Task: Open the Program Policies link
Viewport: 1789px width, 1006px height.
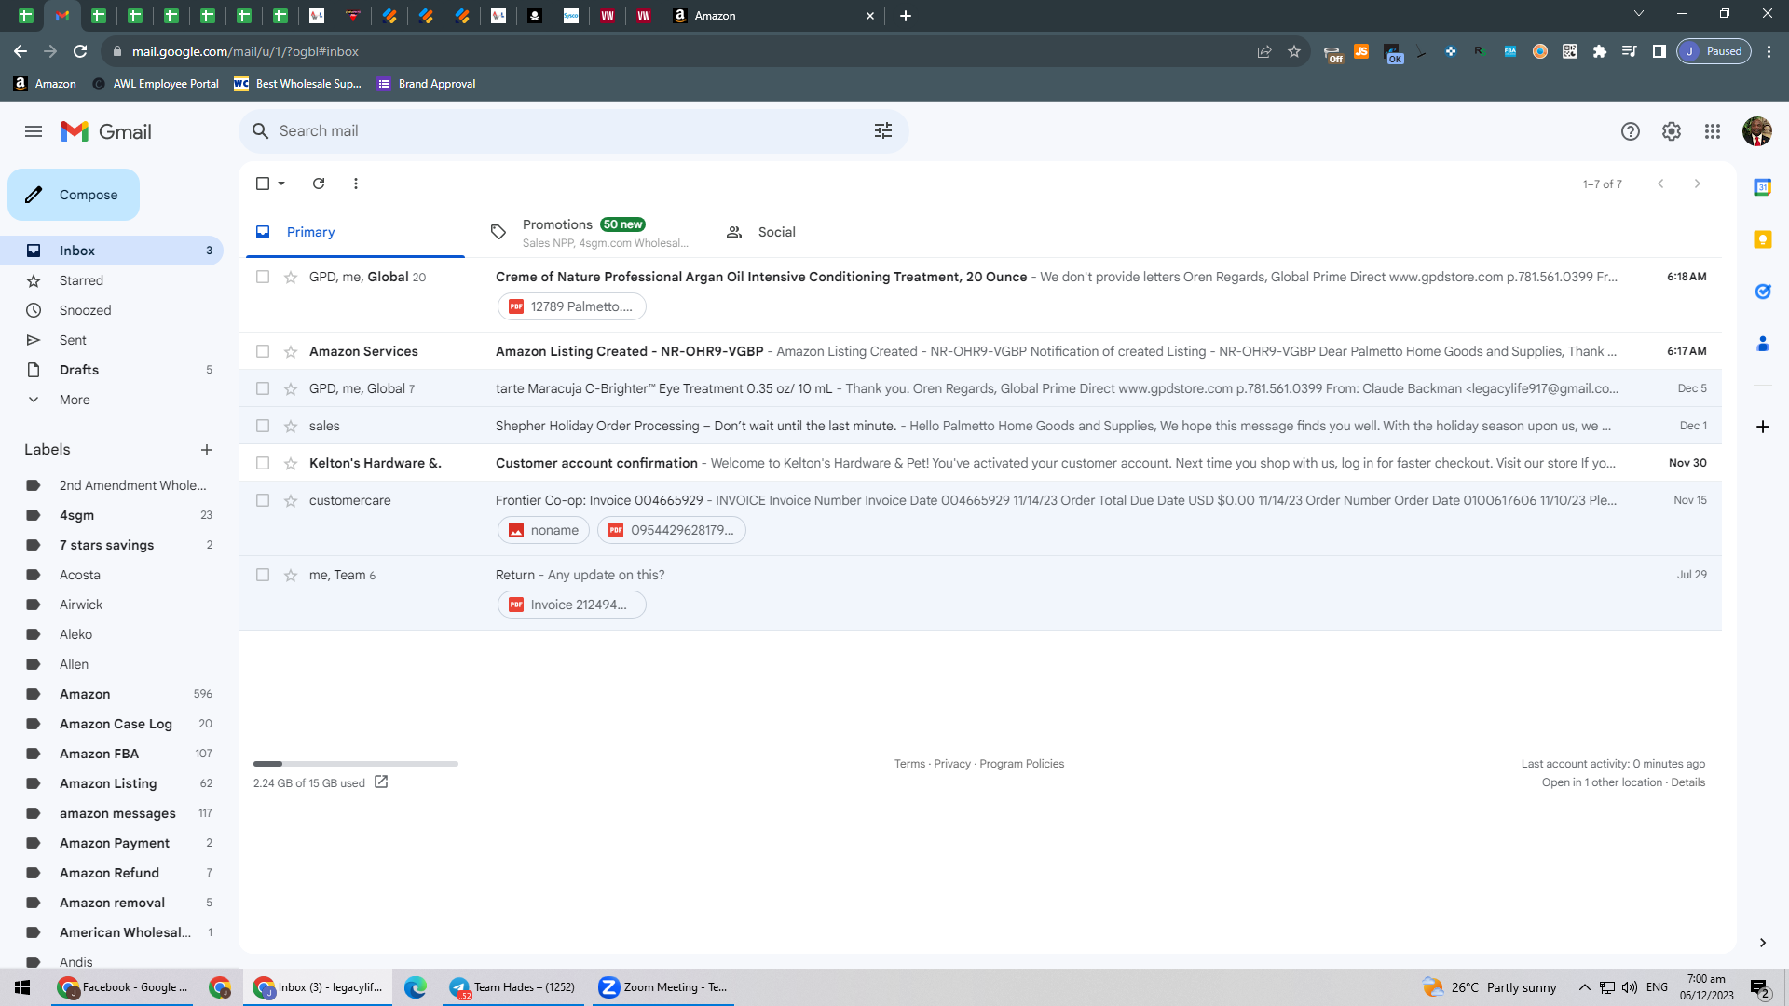Action: tap(1022, 764)
